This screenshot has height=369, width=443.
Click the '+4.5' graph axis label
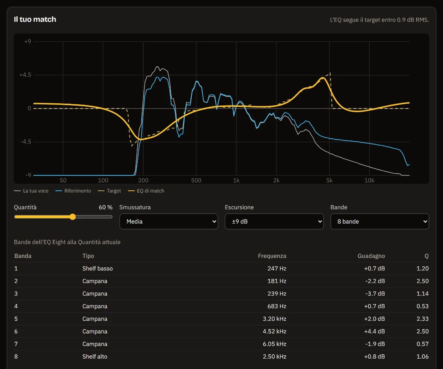pos(26,75)
